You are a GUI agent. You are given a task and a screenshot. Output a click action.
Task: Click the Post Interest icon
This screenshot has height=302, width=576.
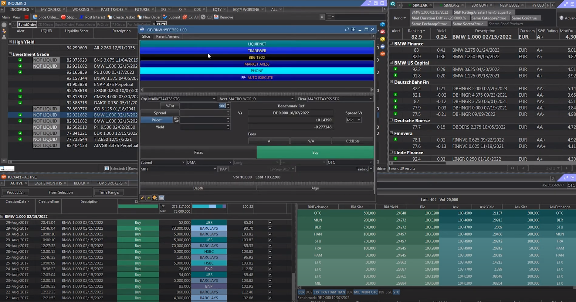point(81,17)
